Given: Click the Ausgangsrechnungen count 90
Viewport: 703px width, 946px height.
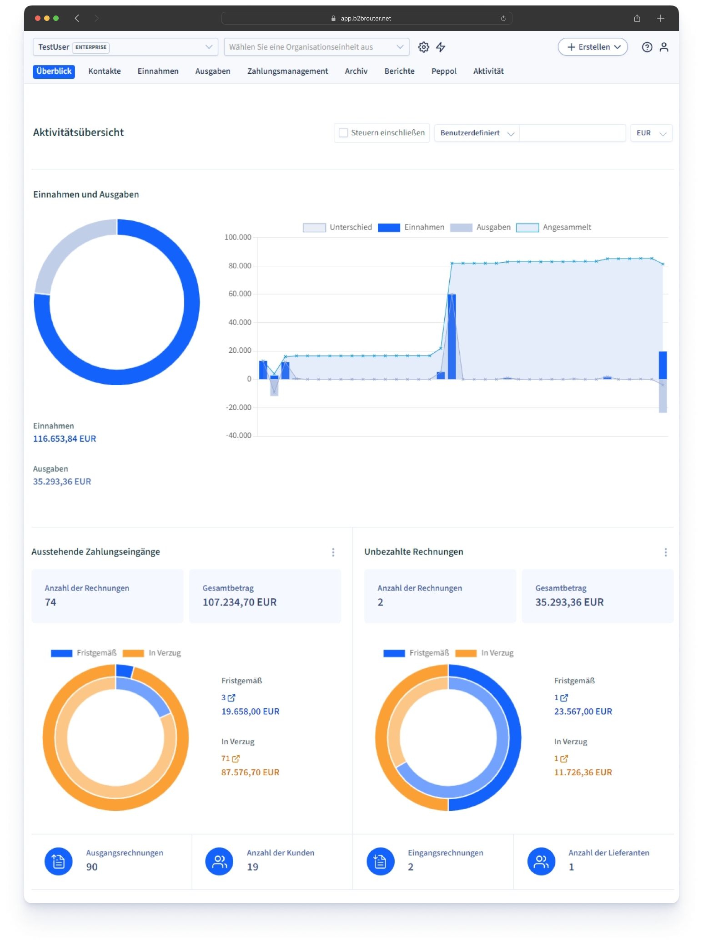Looking at the screenshot, I should pos(92,867).
